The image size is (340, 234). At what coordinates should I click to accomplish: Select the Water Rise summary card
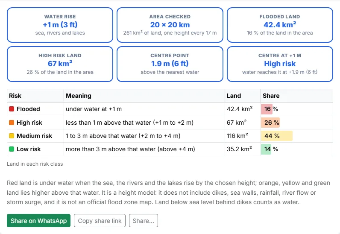point(60,25)
